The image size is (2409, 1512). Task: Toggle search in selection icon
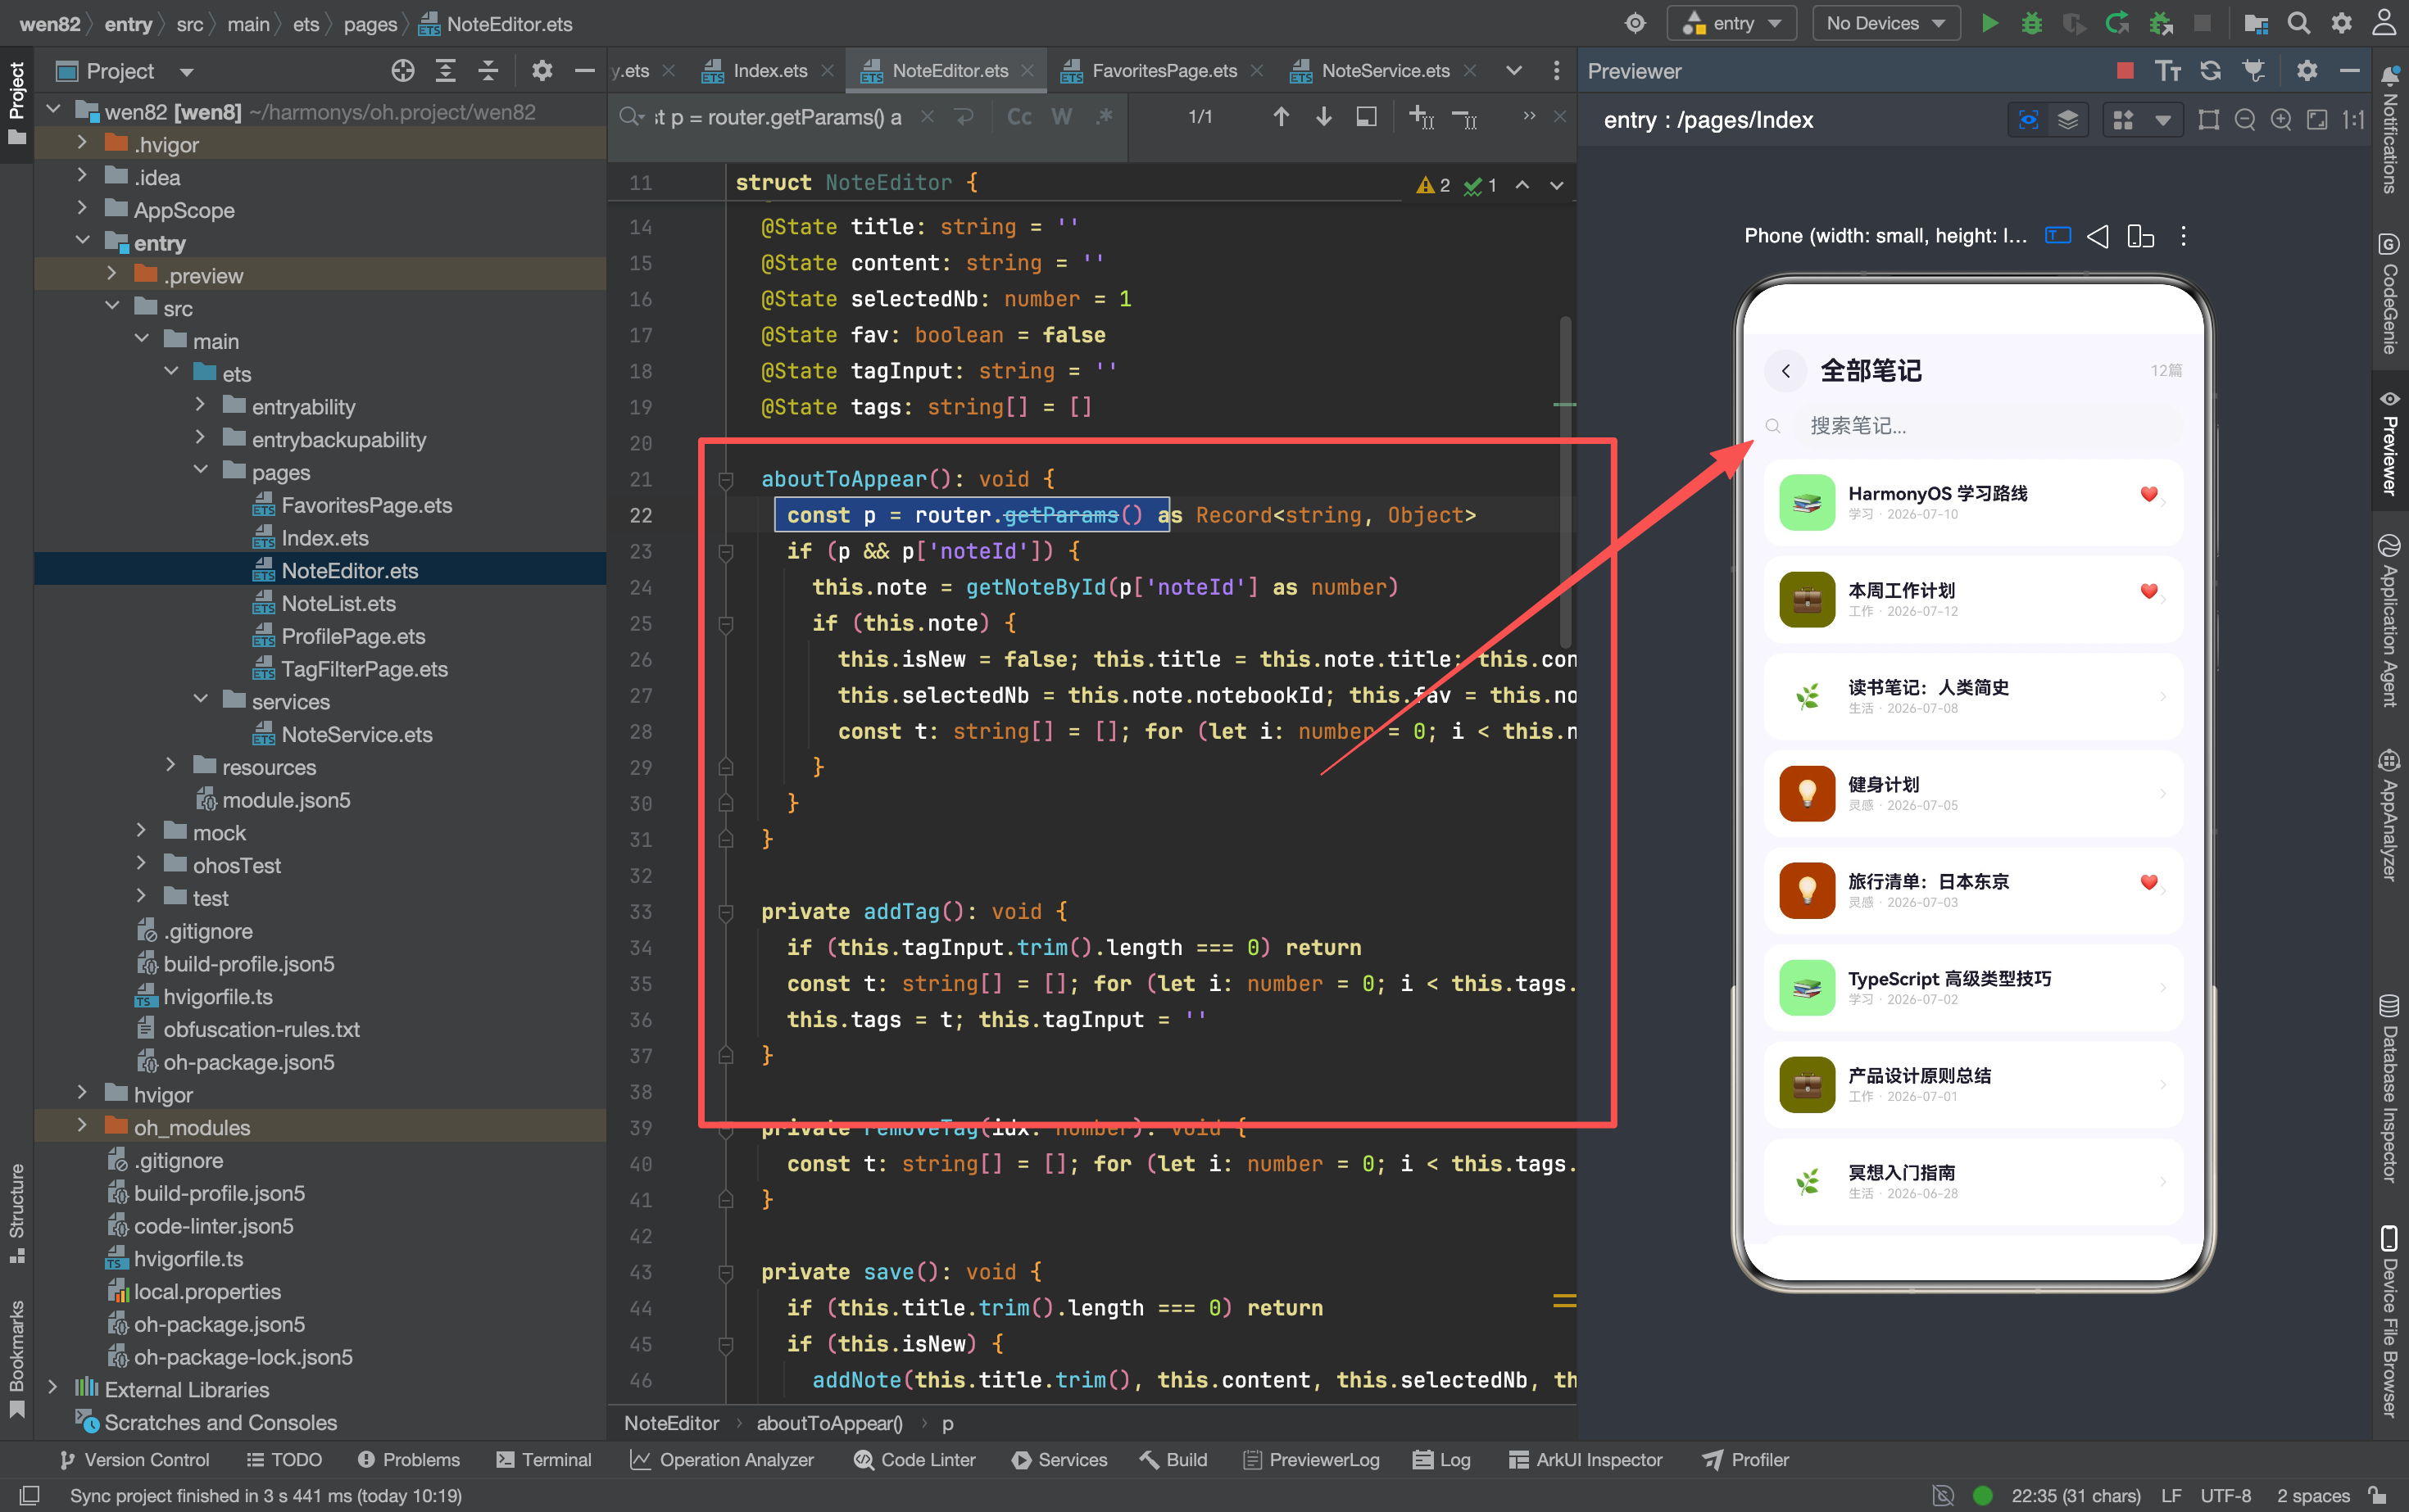coord(1366,117)
